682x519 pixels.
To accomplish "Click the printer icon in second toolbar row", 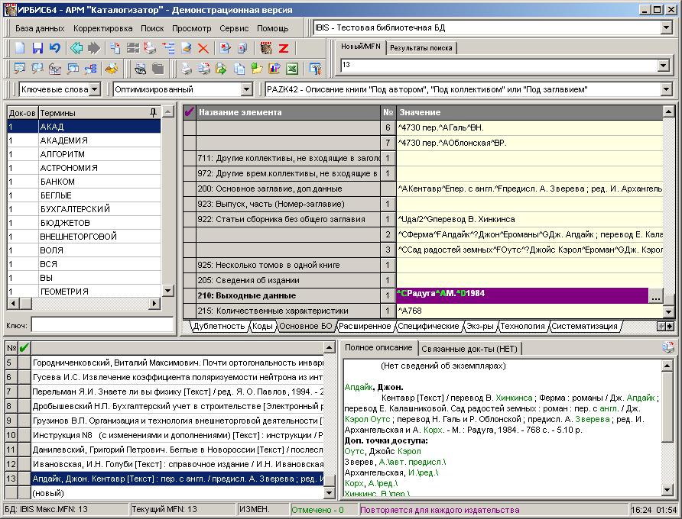I will tap(186, 69).
